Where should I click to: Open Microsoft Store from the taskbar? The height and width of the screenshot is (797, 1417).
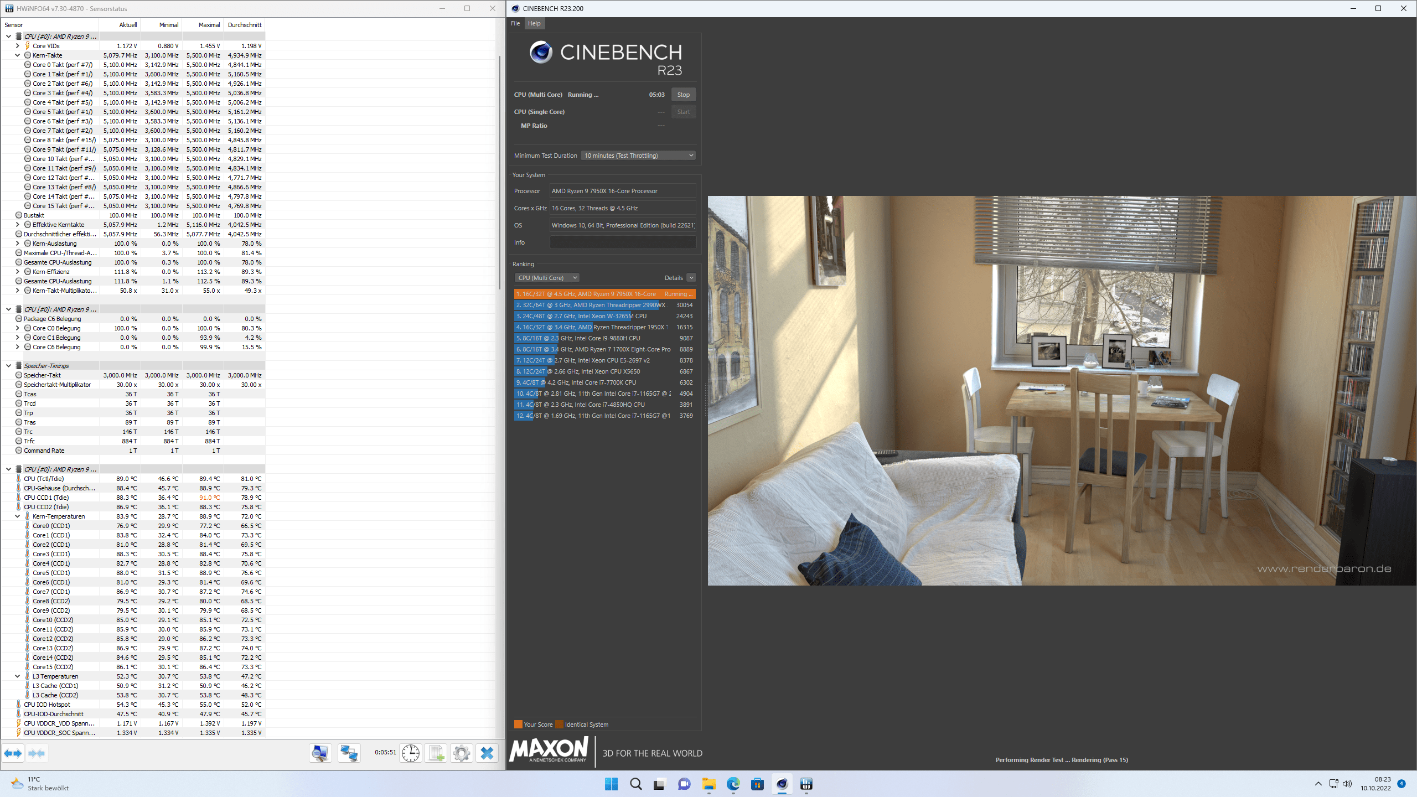[757, 784]
